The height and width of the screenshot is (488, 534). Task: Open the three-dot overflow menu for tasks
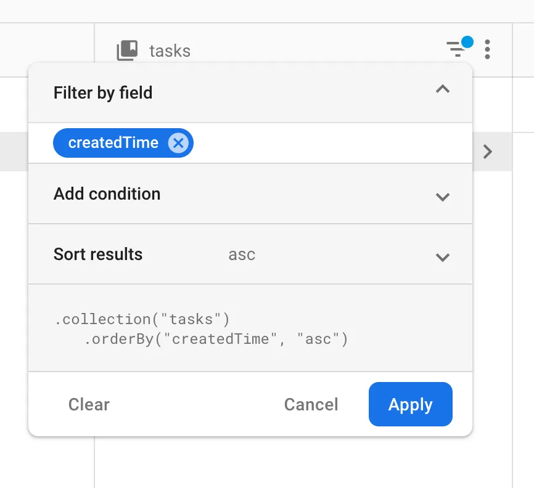(x=487, y=49)
